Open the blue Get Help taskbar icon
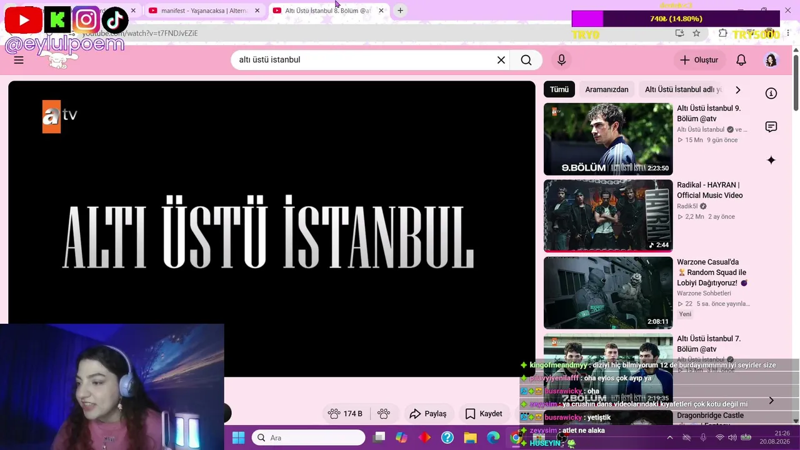The height and width of the screenshot is (450, 800). (x=447, y=437)
